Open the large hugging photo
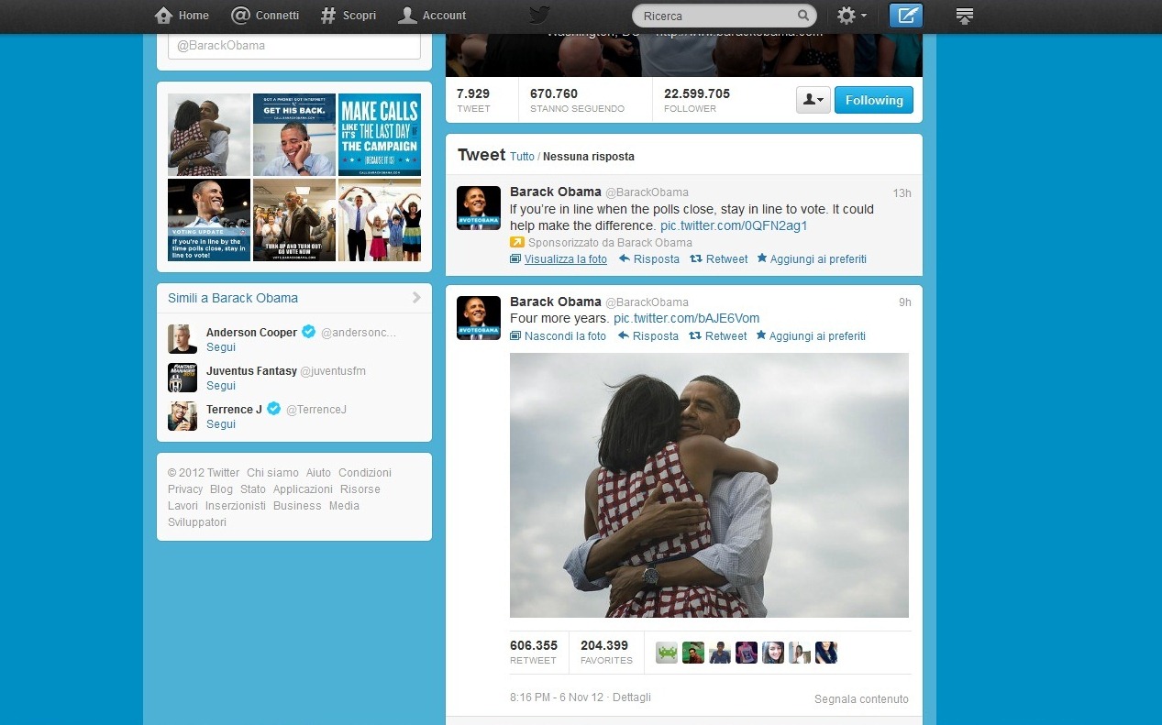Screen dimensions: 1162x725 709,485
